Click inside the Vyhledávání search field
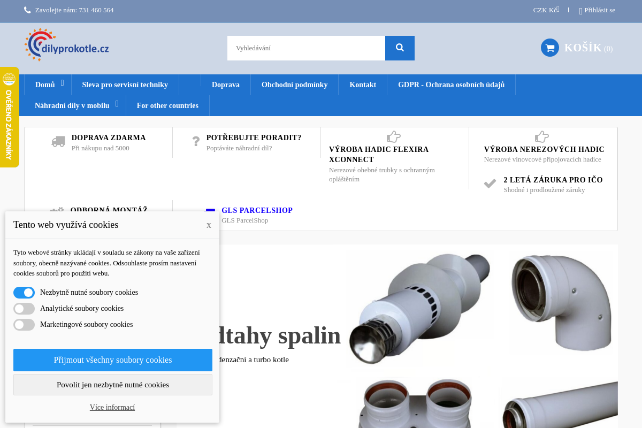Image resolution: width=642 pixels, height=428 pixels. pyautogui.click(x=305, y=48)
